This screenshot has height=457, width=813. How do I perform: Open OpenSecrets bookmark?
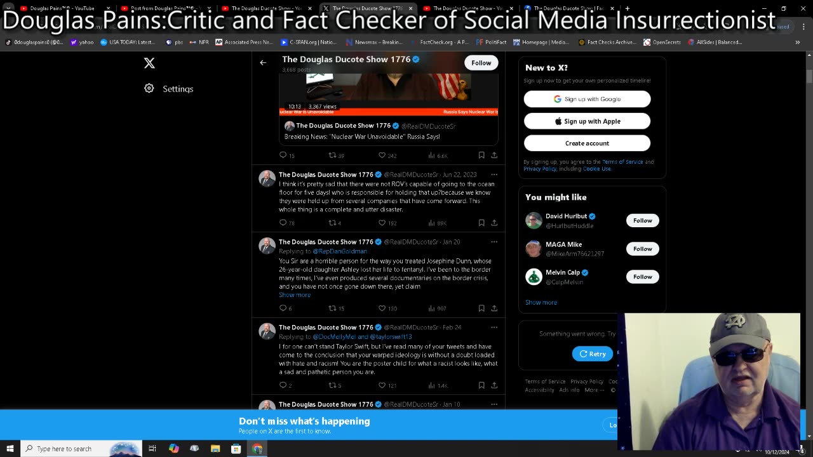[662, 42]
